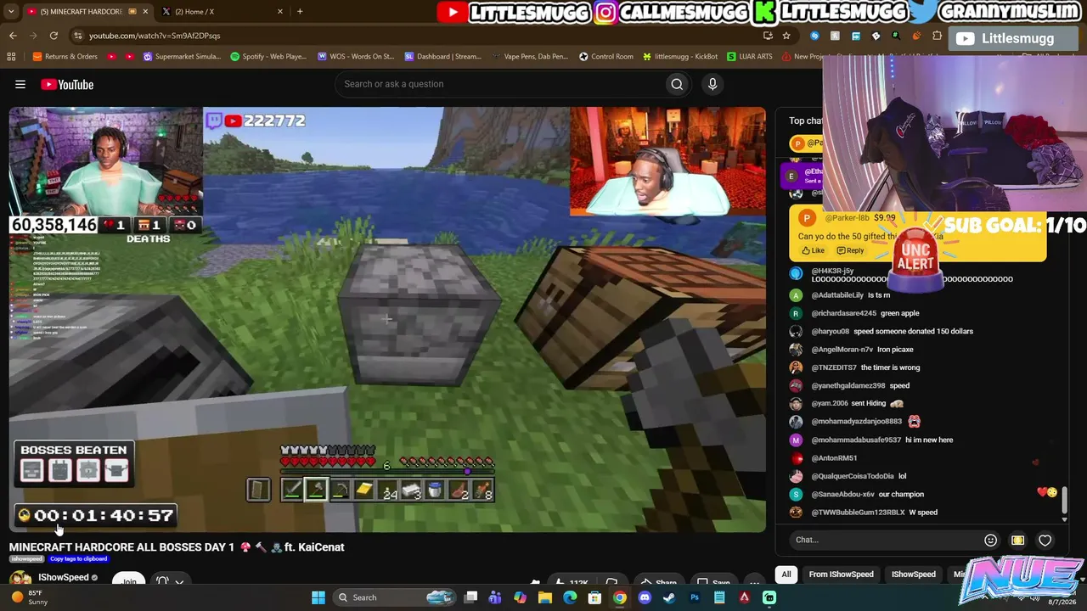This screenshot has height=611, width=1087.
Task: Reply to the Parker-l8b Super Chat
Action: 850,251
